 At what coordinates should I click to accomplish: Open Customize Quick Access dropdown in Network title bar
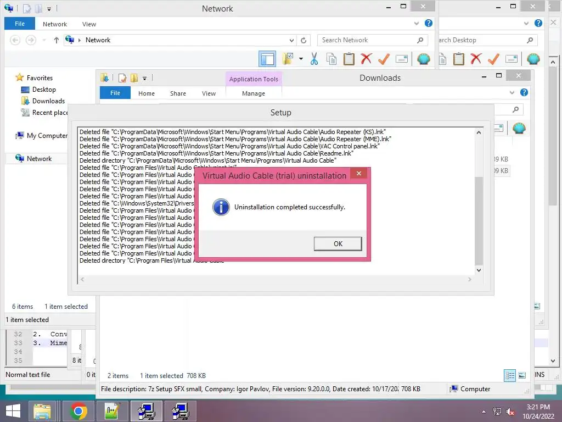point(49,9)
